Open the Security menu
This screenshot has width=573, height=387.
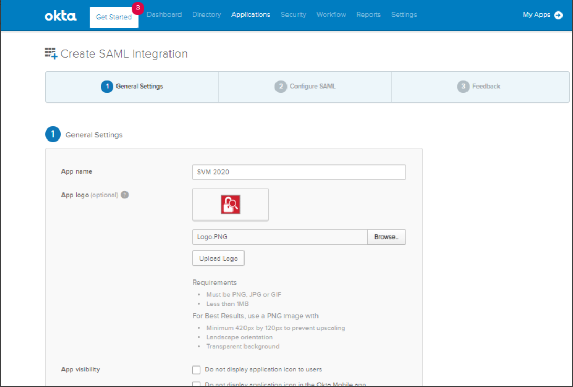coord(293,15)
